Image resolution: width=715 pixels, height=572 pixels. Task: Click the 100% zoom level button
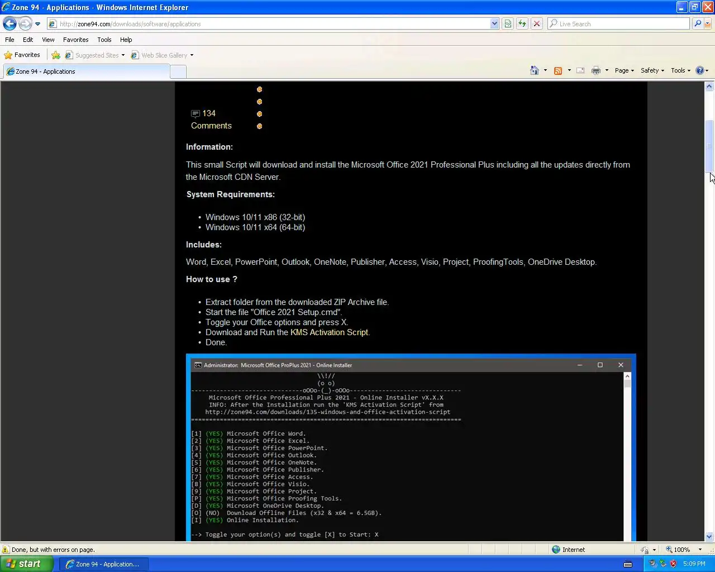(678, 550)
